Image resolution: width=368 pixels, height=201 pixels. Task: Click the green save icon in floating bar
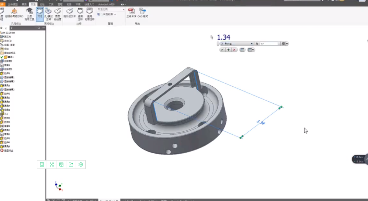coord(61,164)
